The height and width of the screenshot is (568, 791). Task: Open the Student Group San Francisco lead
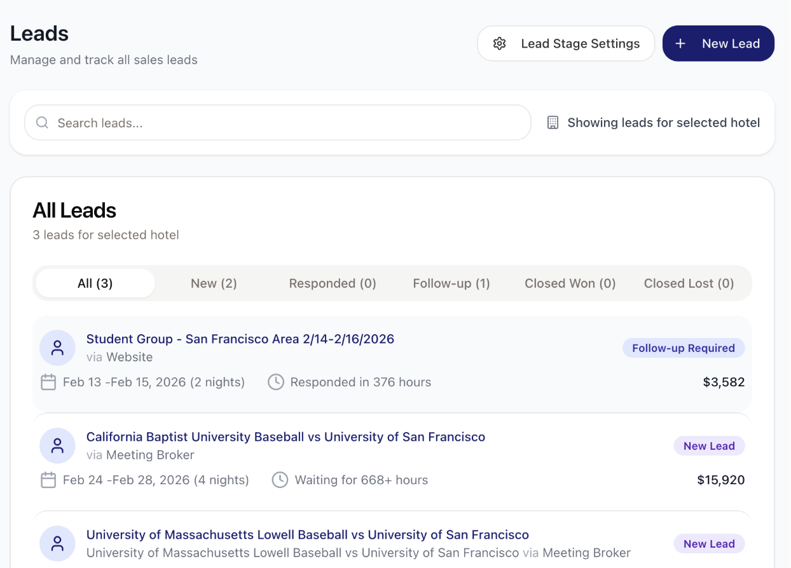click(x=240, y=339)
